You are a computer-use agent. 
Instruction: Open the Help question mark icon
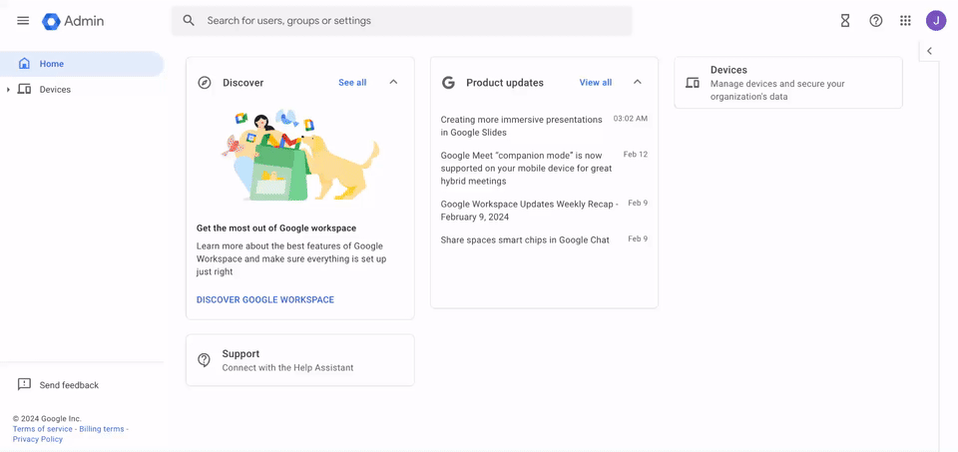[875, 21]
